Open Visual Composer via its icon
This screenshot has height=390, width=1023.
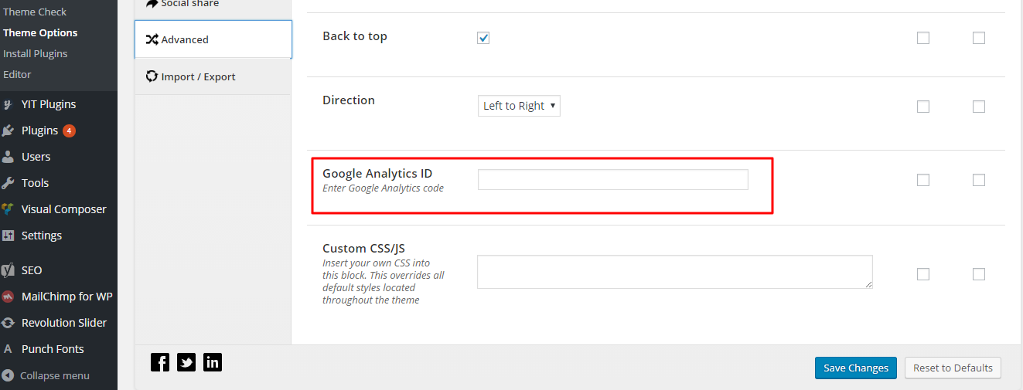8,209
